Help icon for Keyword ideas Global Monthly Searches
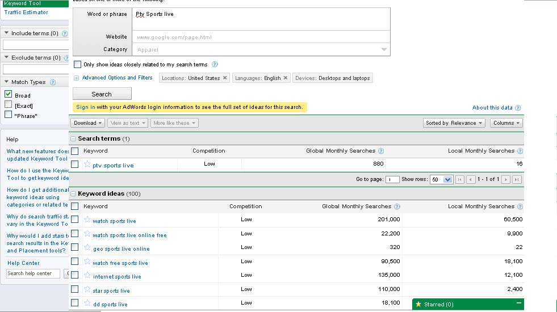 tap(397, 206)
